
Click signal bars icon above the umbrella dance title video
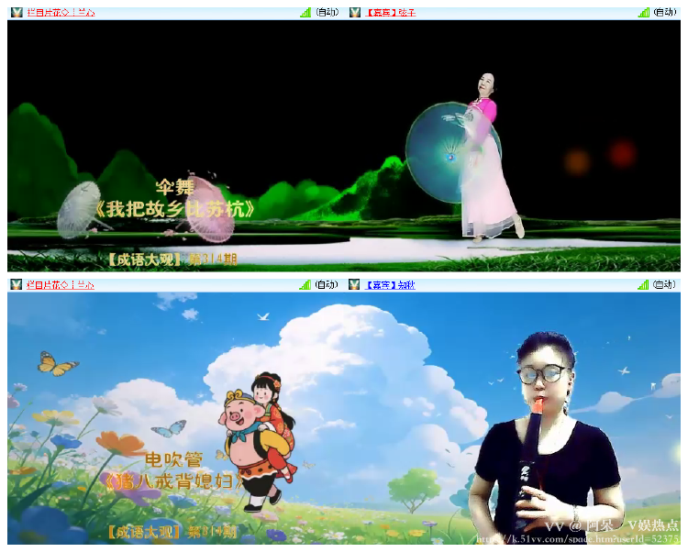point(305,13)
